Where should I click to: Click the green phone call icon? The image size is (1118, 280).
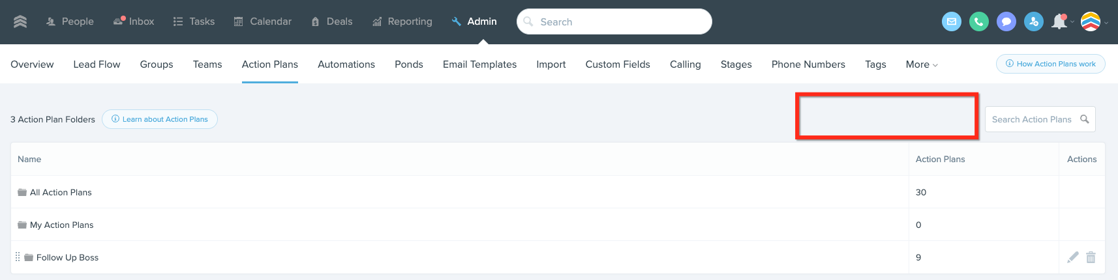pos(979,21)
